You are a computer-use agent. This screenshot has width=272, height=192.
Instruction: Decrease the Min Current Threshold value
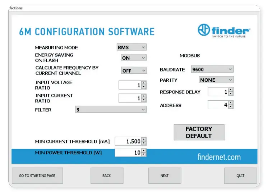(x=144, y=143)
